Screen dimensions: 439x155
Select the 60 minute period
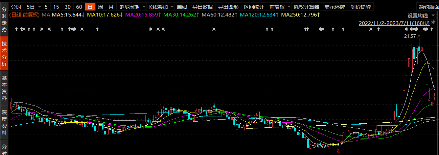pos(79,7)
